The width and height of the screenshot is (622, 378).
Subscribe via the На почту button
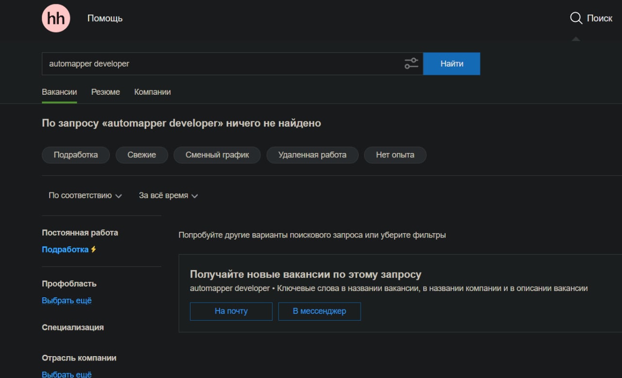(231, 311)
